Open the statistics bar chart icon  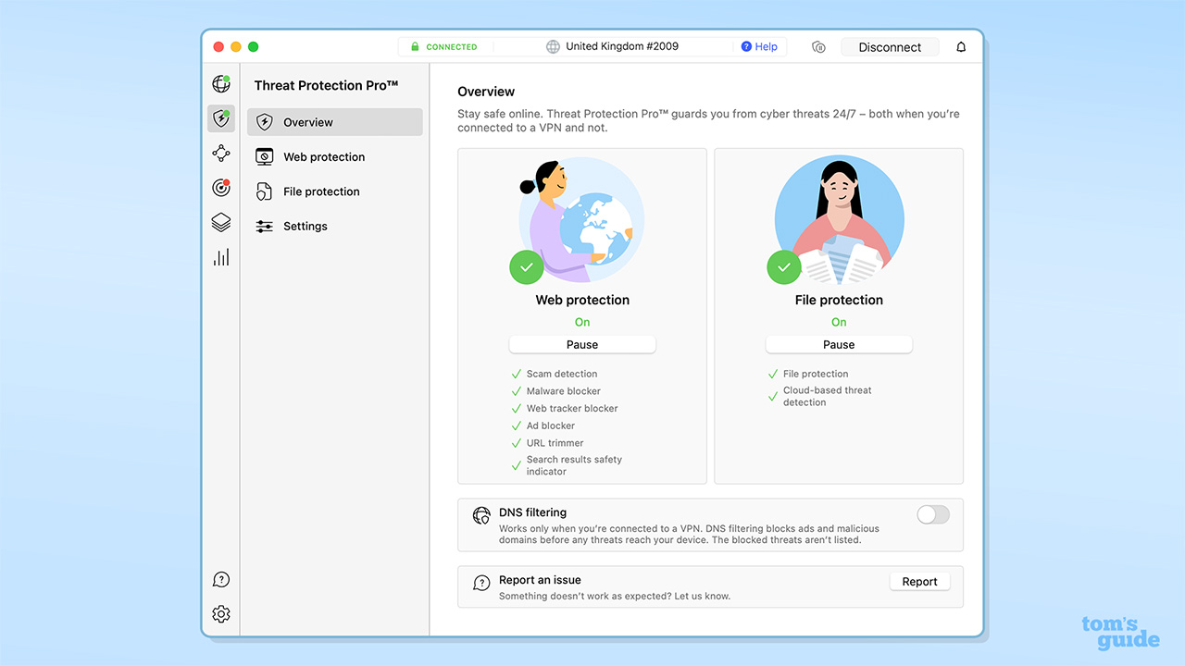coord(220,257)
